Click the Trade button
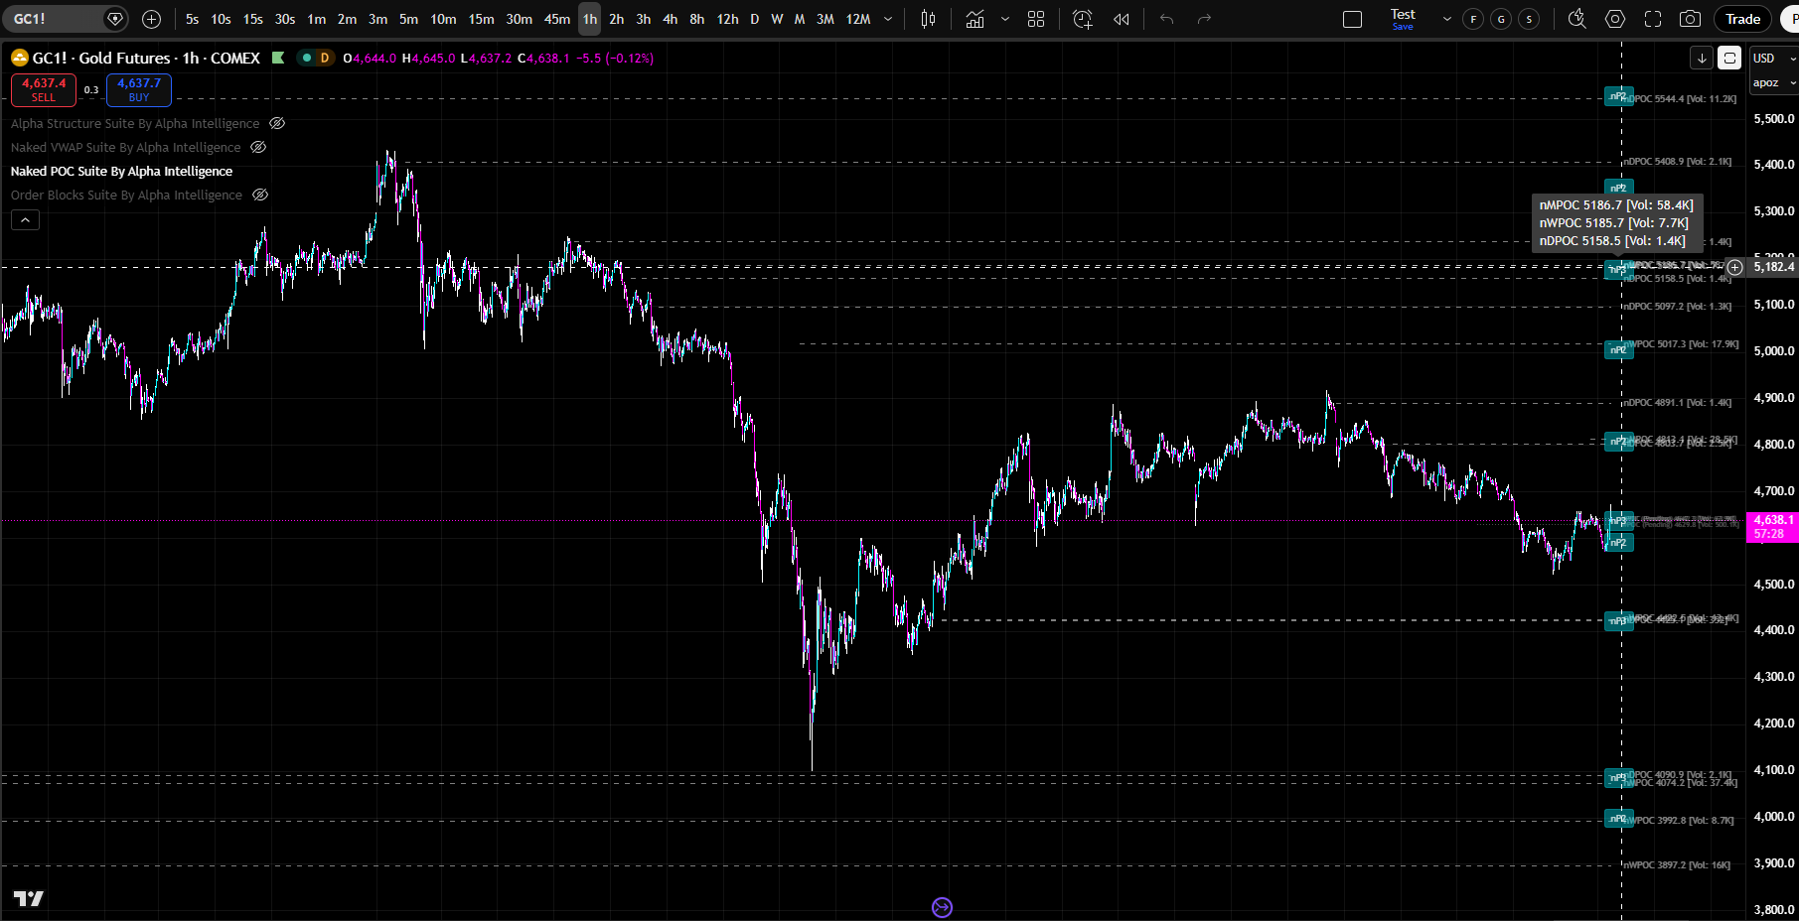 pyautogui.click(x=1742, y=19)
